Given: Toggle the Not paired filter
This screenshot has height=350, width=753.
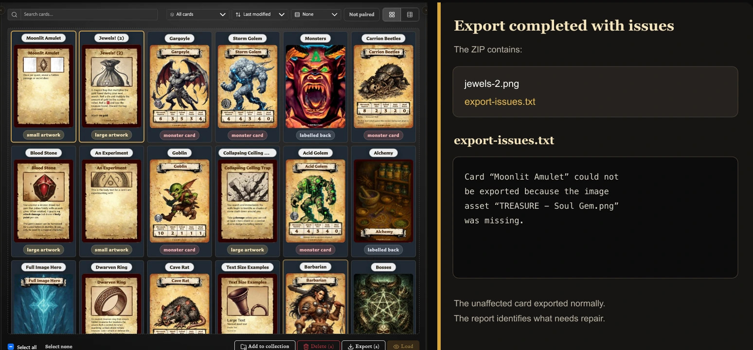Looking at the screenshot, I should [x=361, y=15].
